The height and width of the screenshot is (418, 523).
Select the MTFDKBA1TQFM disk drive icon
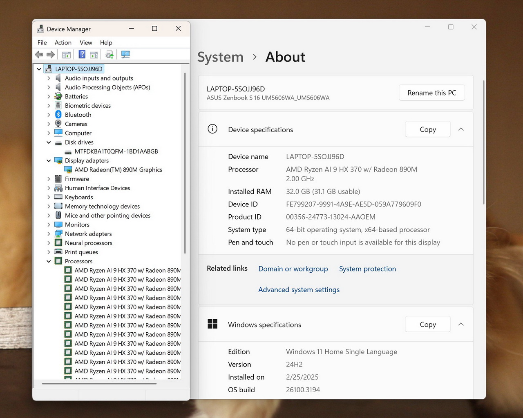pyautogui.click(x=68, y=151)
